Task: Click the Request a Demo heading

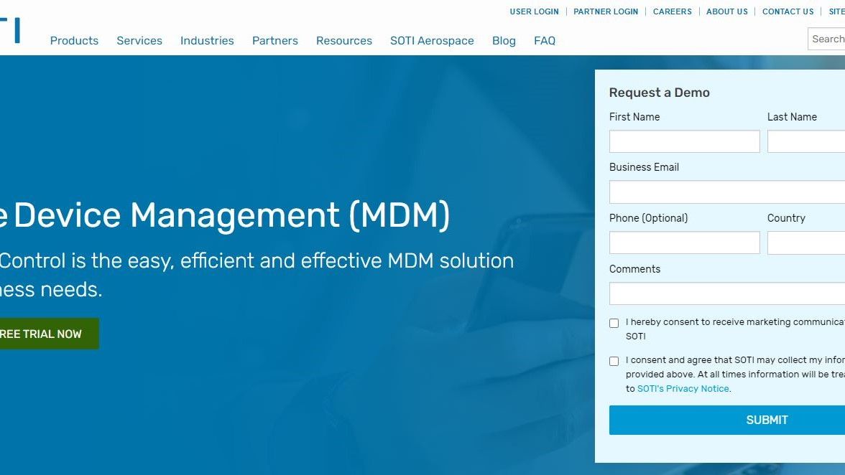Action: 659,93
